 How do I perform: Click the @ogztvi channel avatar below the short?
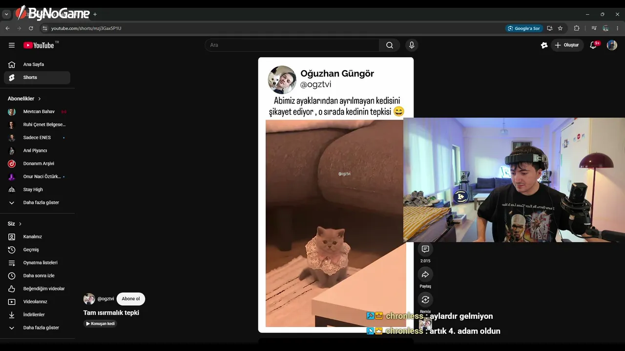pos(89,299)
